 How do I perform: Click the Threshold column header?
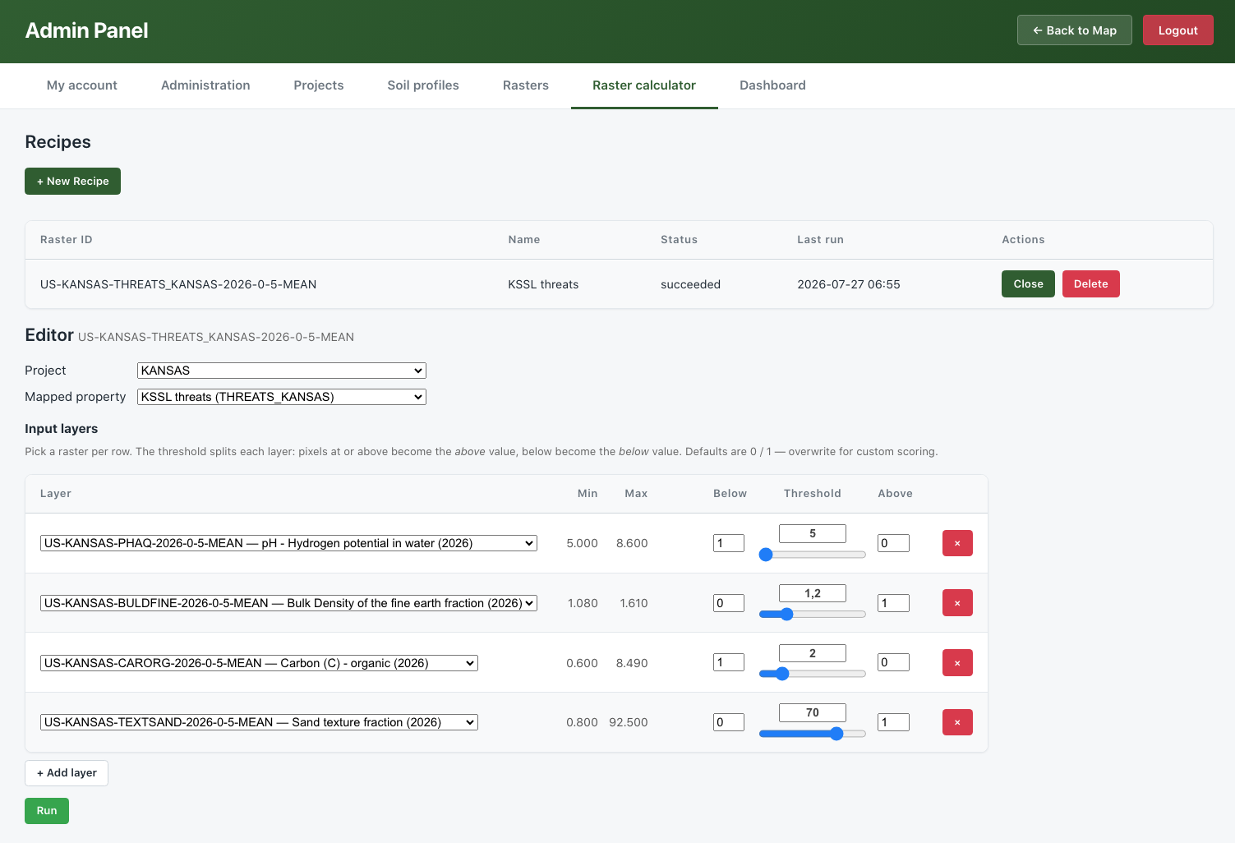click(813, 494)
